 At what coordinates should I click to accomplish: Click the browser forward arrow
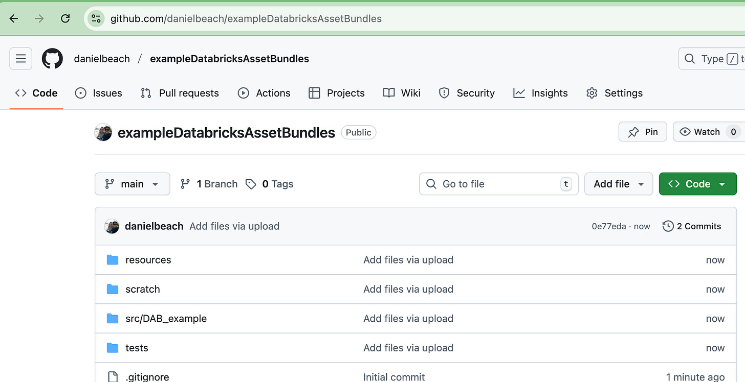(39, 19)
